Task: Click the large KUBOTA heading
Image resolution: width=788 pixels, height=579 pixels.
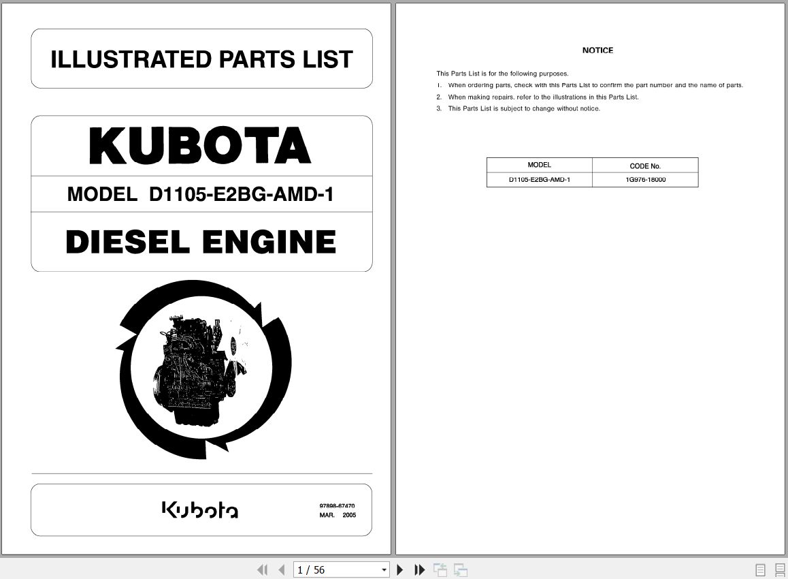Action: pos(200,145)
